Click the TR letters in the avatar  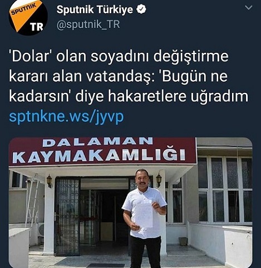[x=37, y=27]
